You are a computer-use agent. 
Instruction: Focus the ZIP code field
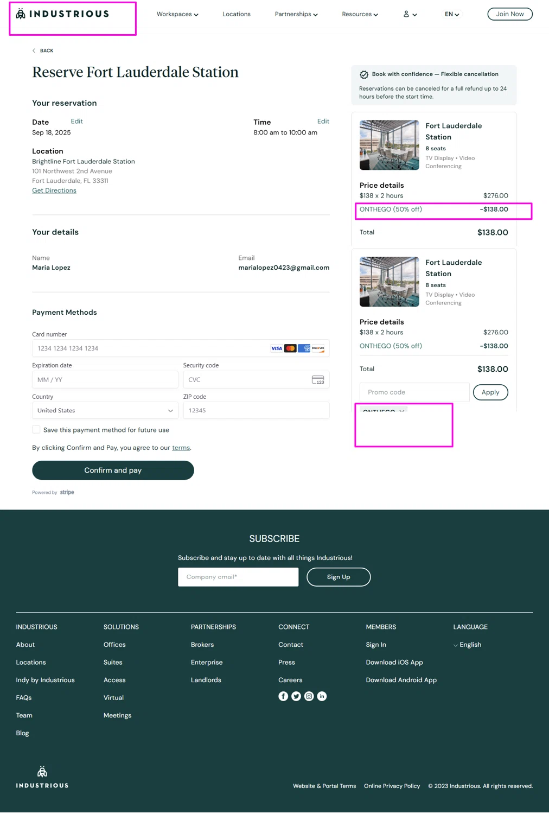click(x=256, y=411)
